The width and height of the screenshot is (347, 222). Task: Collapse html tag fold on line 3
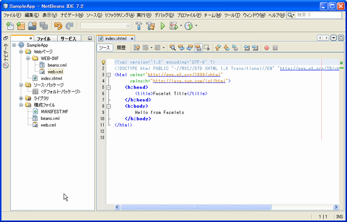click(109, 75)
